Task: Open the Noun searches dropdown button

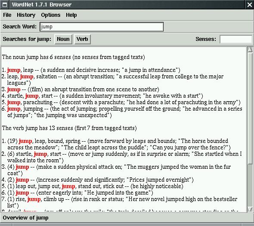Action: pyautogui.click(x=63, y=39)
